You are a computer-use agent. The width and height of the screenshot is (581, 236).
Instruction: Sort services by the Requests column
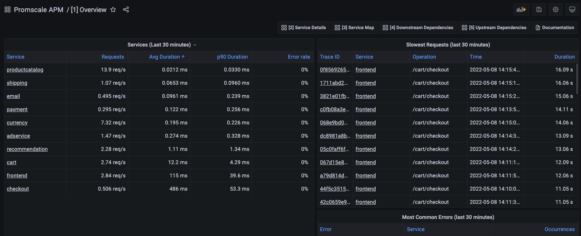pyautogui.click(x=113, y=57)
